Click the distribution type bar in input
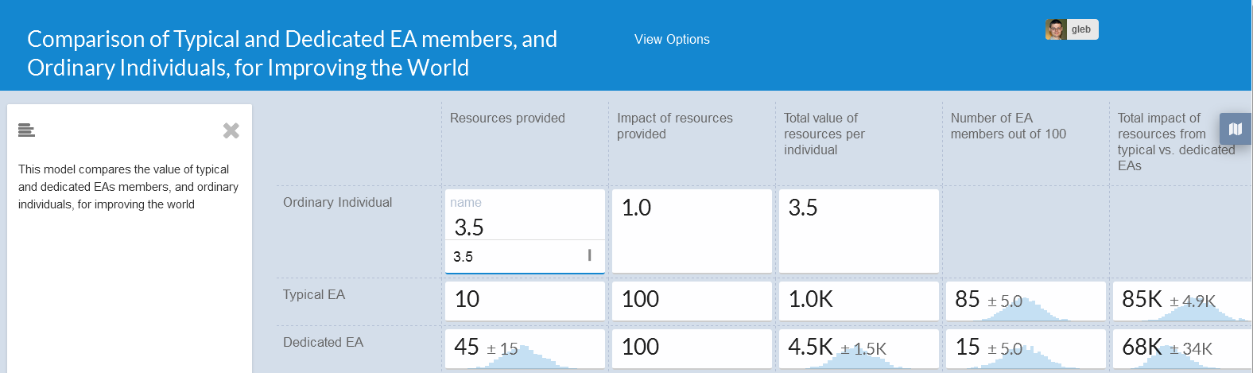Image resolution: width=1253 pixels, height=373 pixels. [589, 255]
